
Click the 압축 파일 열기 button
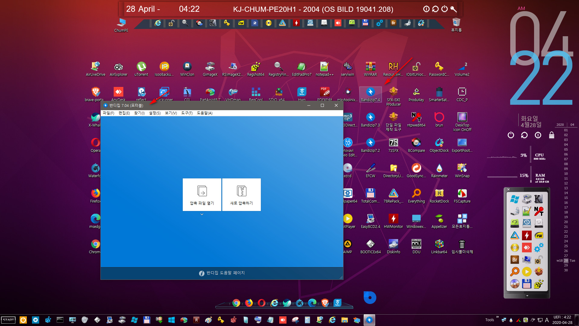pos(202,194)
